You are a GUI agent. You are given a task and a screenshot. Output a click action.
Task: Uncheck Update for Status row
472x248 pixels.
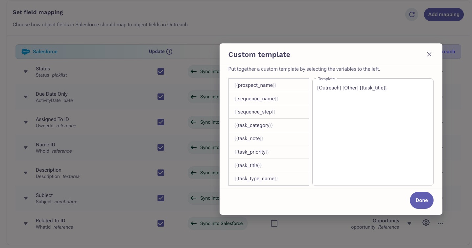(x=161, y=71)
